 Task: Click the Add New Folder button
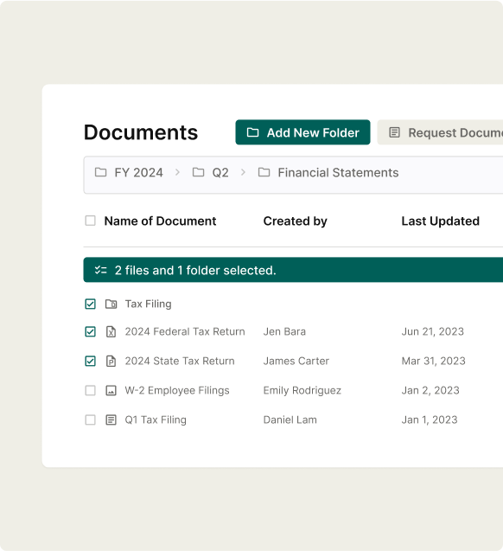point(302,132)
